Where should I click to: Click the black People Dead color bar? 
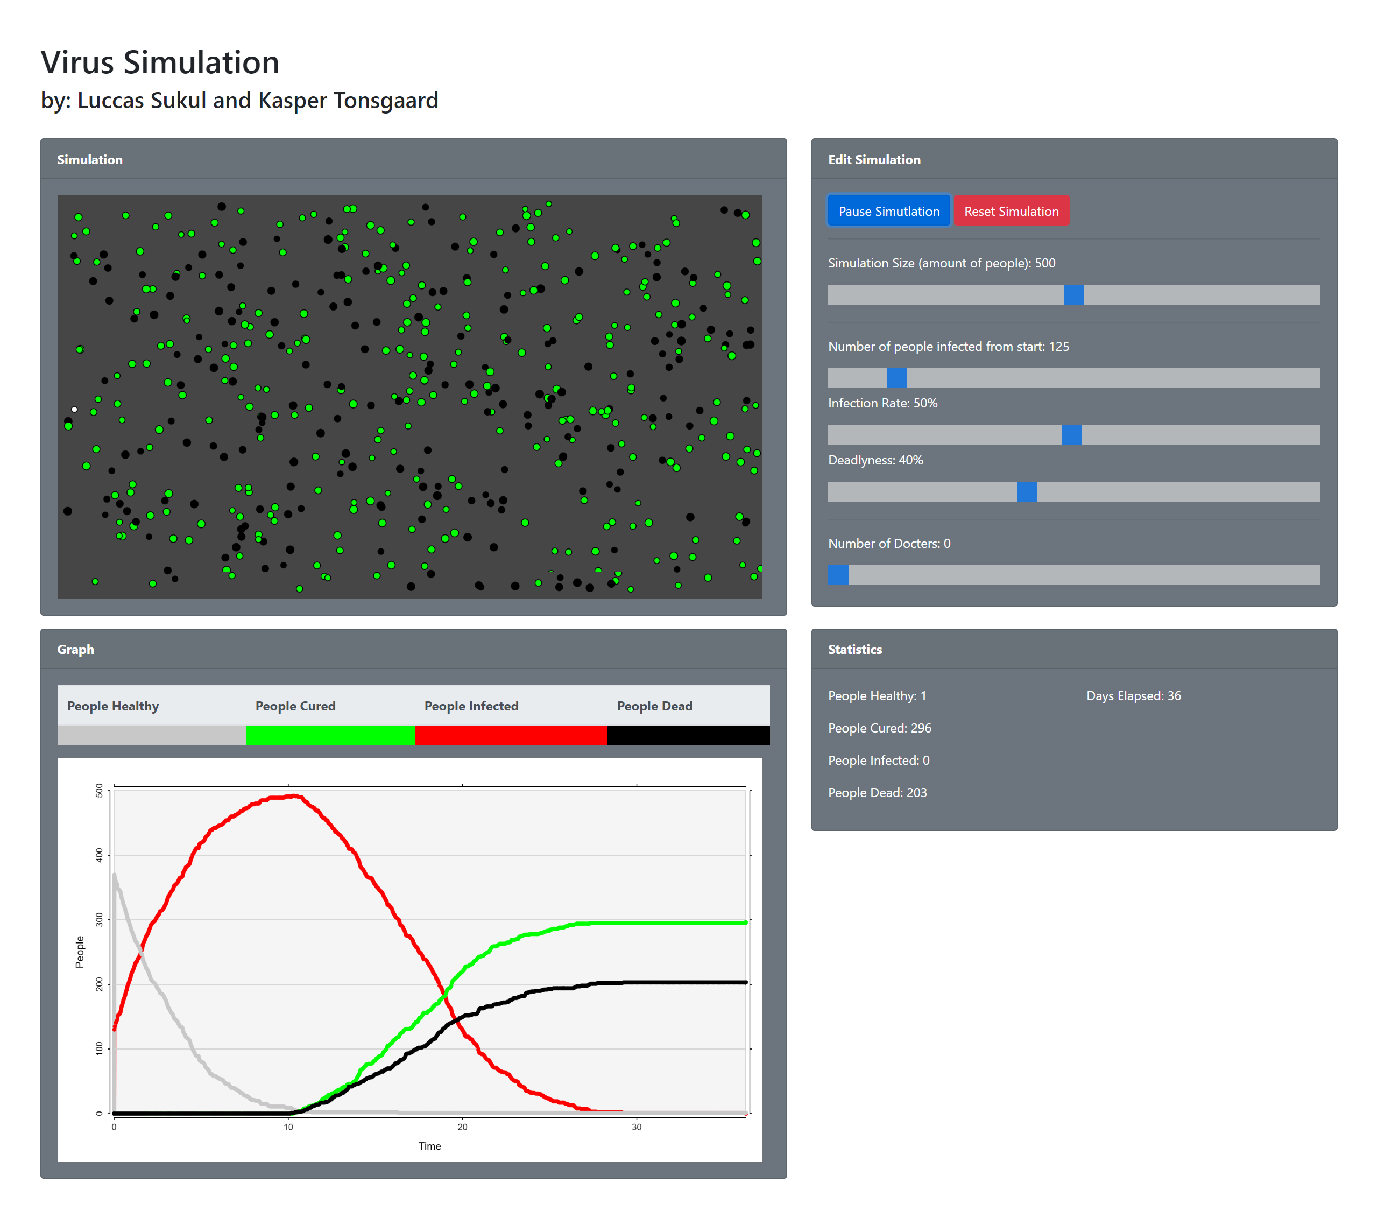(688, 735)
